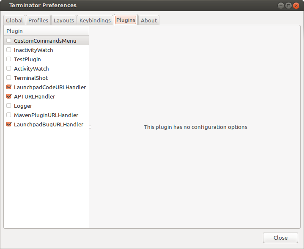Enable the CustomCommandsMenu plugin checkbox
This screenshot has width=304, height=249.
pos(9,41)
